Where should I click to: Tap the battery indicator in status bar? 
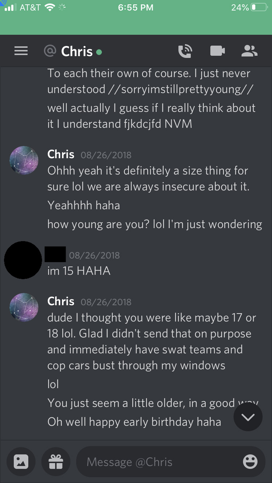[259, 7]
